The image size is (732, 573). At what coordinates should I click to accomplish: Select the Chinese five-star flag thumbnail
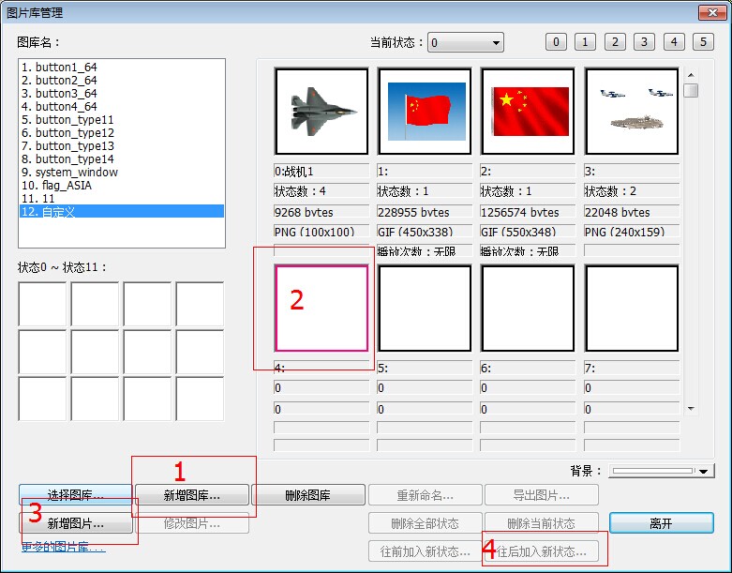[x=528, y=111]
